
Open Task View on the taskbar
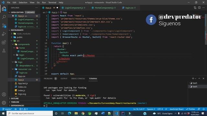(x=62, y=113)
